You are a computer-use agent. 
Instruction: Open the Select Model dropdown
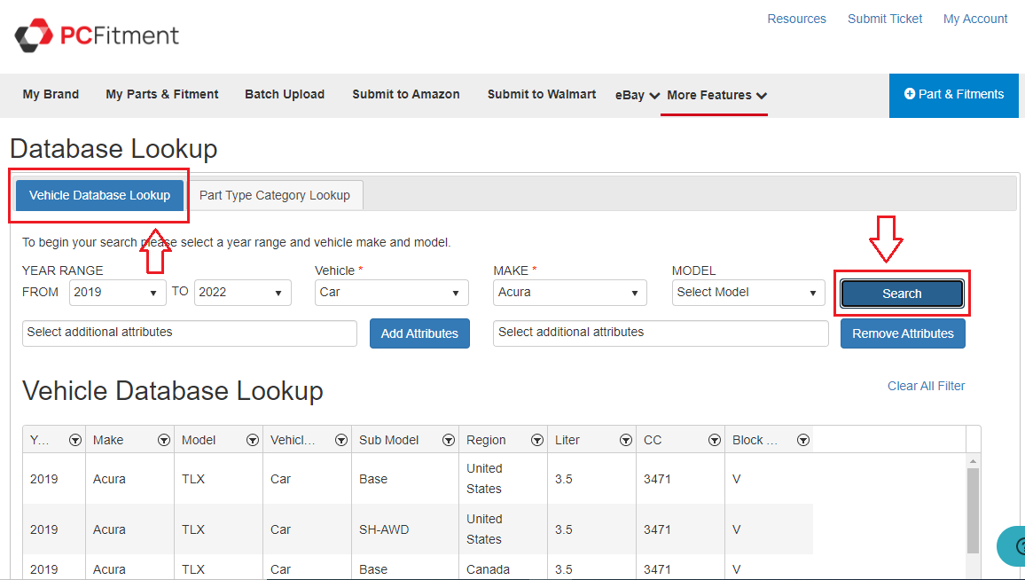click(747, 292)
